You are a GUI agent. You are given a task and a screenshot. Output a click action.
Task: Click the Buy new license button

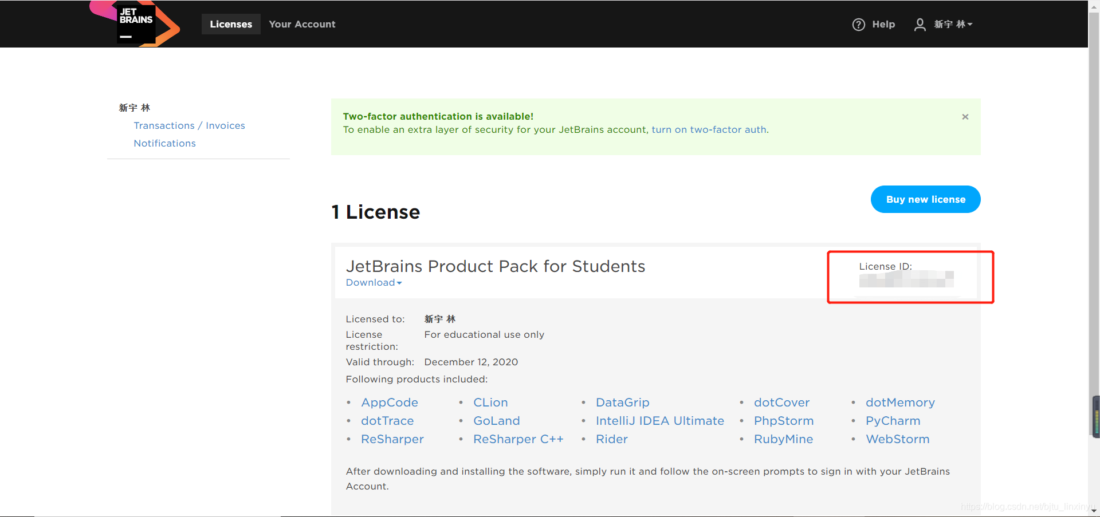click(x=925, y=199)
